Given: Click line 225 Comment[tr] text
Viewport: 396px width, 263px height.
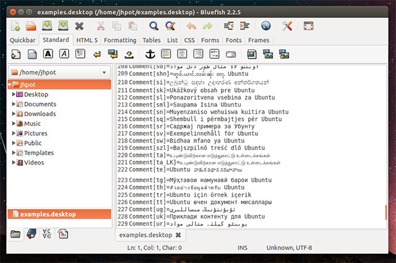Looking at the screenshot, I should [x=190, y=194].
